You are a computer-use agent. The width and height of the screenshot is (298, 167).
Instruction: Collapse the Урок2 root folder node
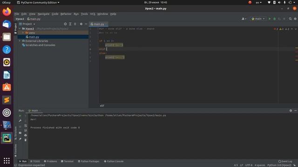click(x=20, y=29)
